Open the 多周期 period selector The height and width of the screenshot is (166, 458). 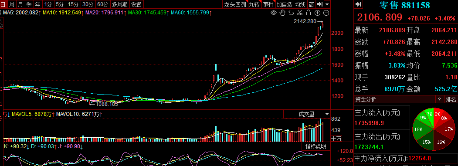(119, 4)
